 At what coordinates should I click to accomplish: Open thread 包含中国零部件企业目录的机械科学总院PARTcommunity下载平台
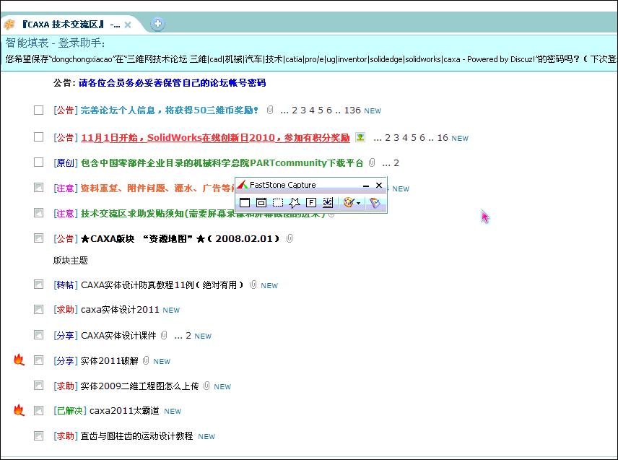222,162
